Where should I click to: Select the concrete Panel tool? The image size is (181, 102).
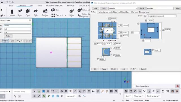coord(28,13)
